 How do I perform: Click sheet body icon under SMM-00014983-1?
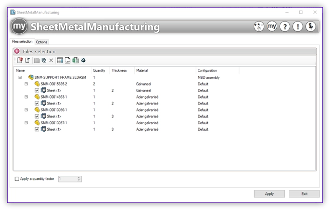pos(43,103)
